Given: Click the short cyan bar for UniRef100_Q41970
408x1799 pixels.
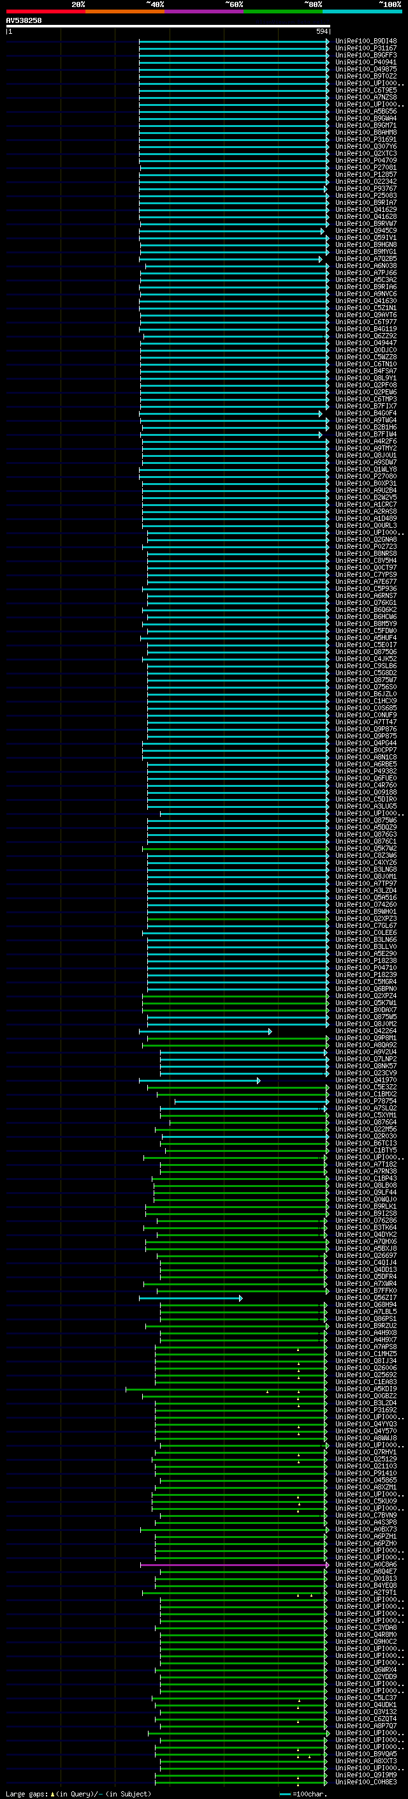Looking at the screenshot, I should tap(200, 1080).
